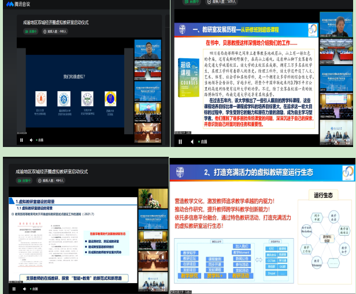Click the 运行生态 label box
Viewport: 356px width, 294px height.
[x=323, y=195]
